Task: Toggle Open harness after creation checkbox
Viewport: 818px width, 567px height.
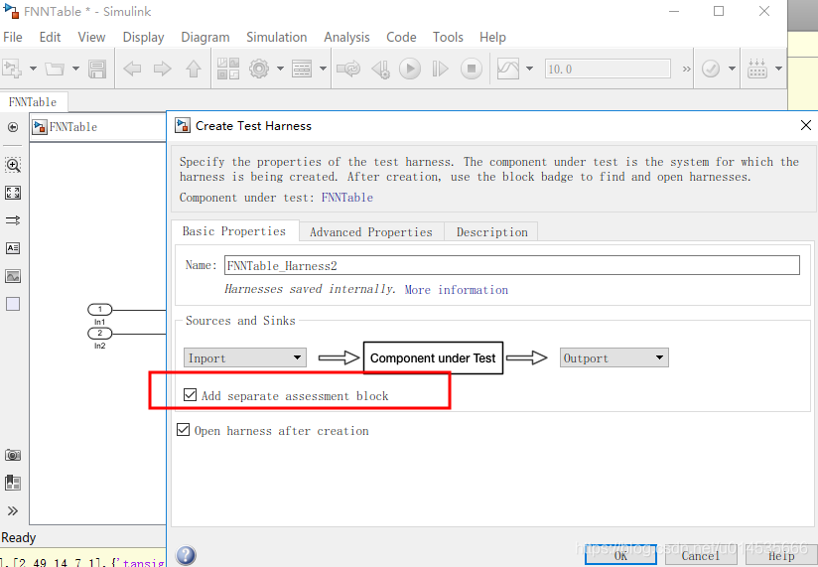Action: pyautogui.click(x=183, y=430)
